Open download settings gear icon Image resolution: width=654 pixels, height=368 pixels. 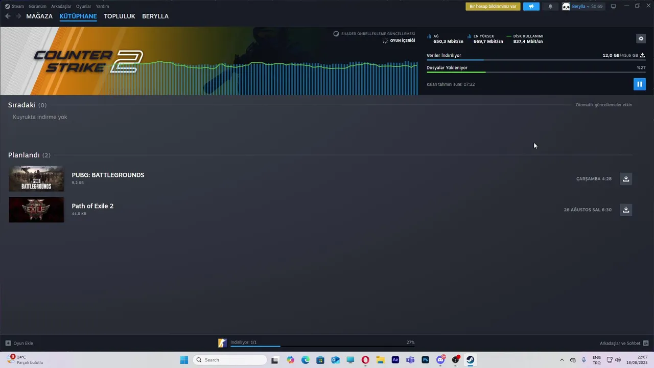point(641,38)
